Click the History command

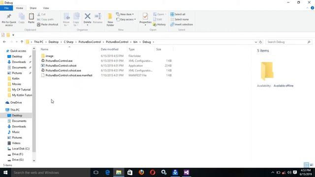(159, 24)
